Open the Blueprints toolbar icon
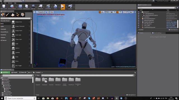The image size is (179, 100). tap(40, 7)
